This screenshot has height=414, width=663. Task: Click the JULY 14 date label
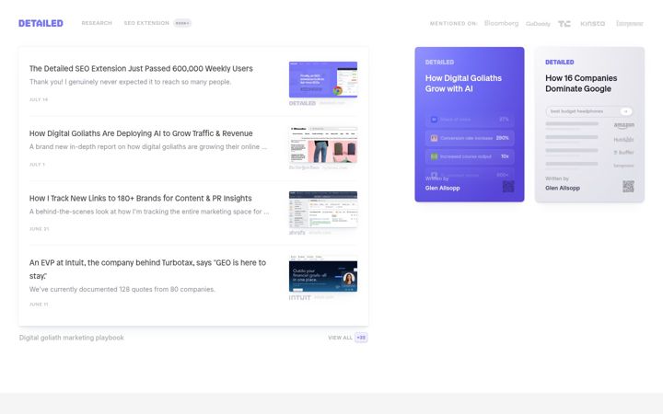pyautogui.click(x=39, y=99)
